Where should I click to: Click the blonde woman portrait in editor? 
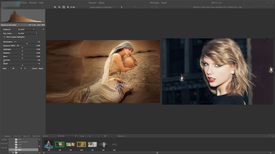click(x=218, y=72)
